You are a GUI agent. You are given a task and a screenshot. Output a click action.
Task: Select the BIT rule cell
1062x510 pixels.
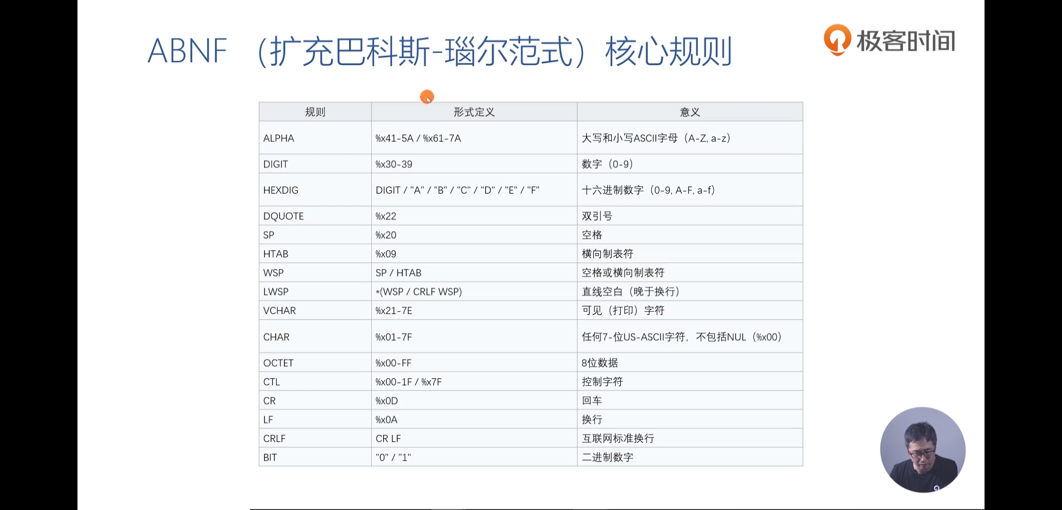click(315, 457)
